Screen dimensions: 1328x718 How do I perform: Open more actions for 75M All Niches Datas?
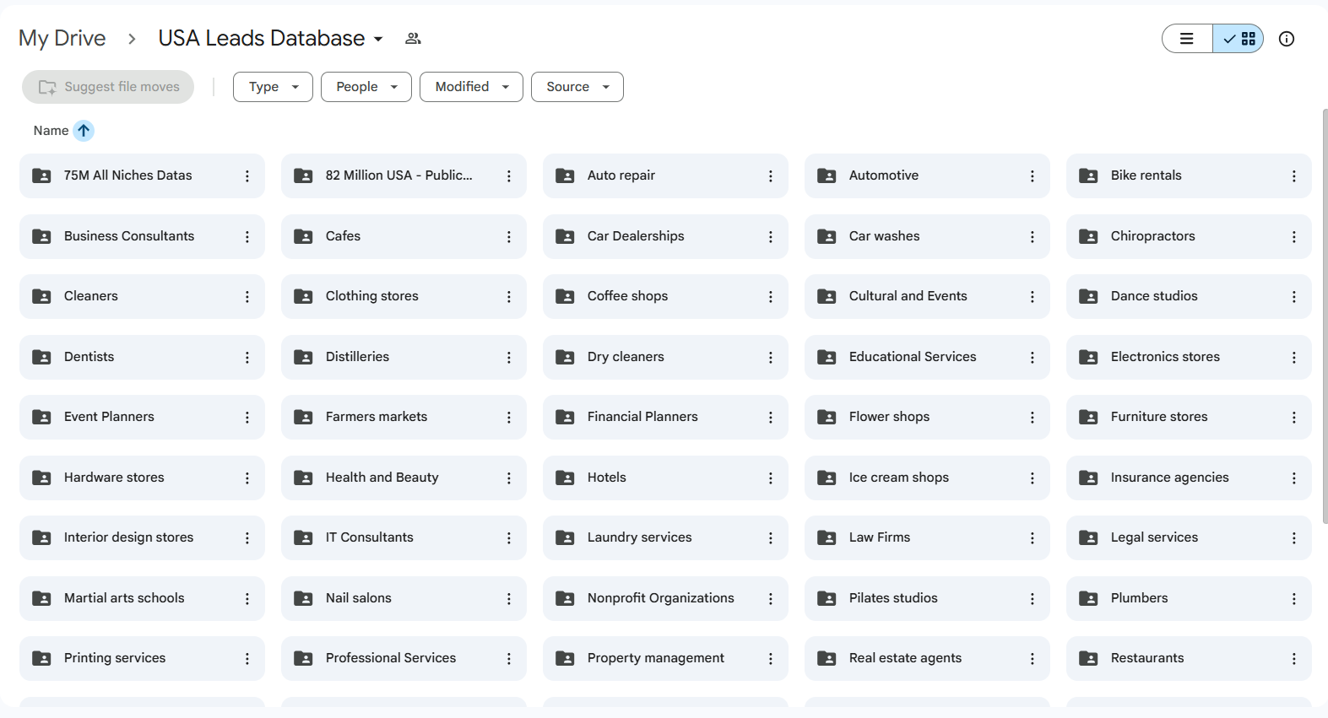point(247,176)
